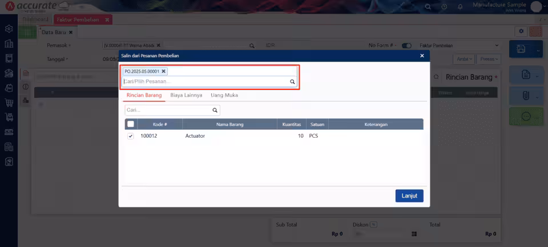Open the Company (buildings) module in sidebar
The height and width of the screenshot is (247, 548).
[x=9, y=44]
